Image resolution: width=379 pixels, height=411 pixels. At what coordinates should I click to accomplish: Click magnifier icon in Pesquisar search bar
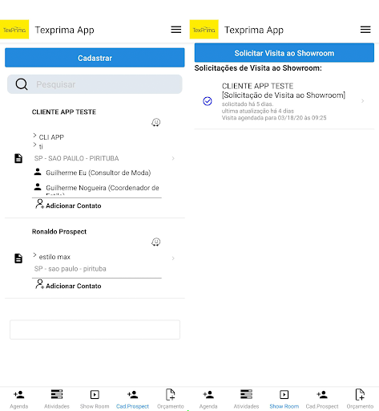(22, 84)
